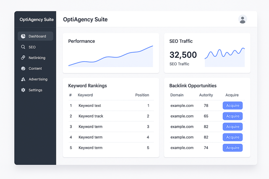The height and width of the screenshot is (179, 269).
Task: Click the Domain column header
Action: point(177,95)
